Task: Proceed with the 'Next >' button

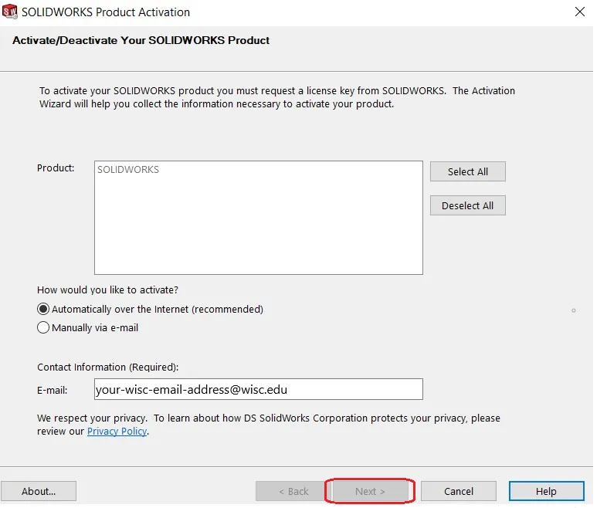Action: click(x=370, y=491)
